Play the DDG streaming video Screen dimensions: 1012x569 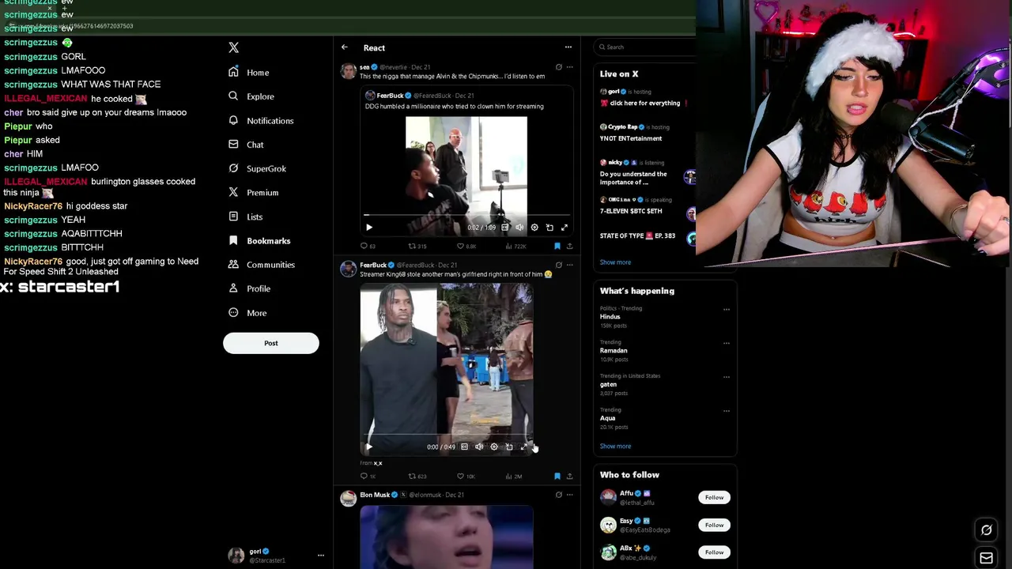(x=368, y=228)
